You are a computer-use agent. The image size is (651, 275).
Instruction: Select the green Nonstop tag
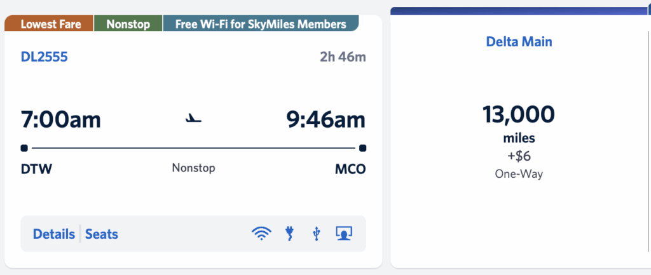[128, 24]
